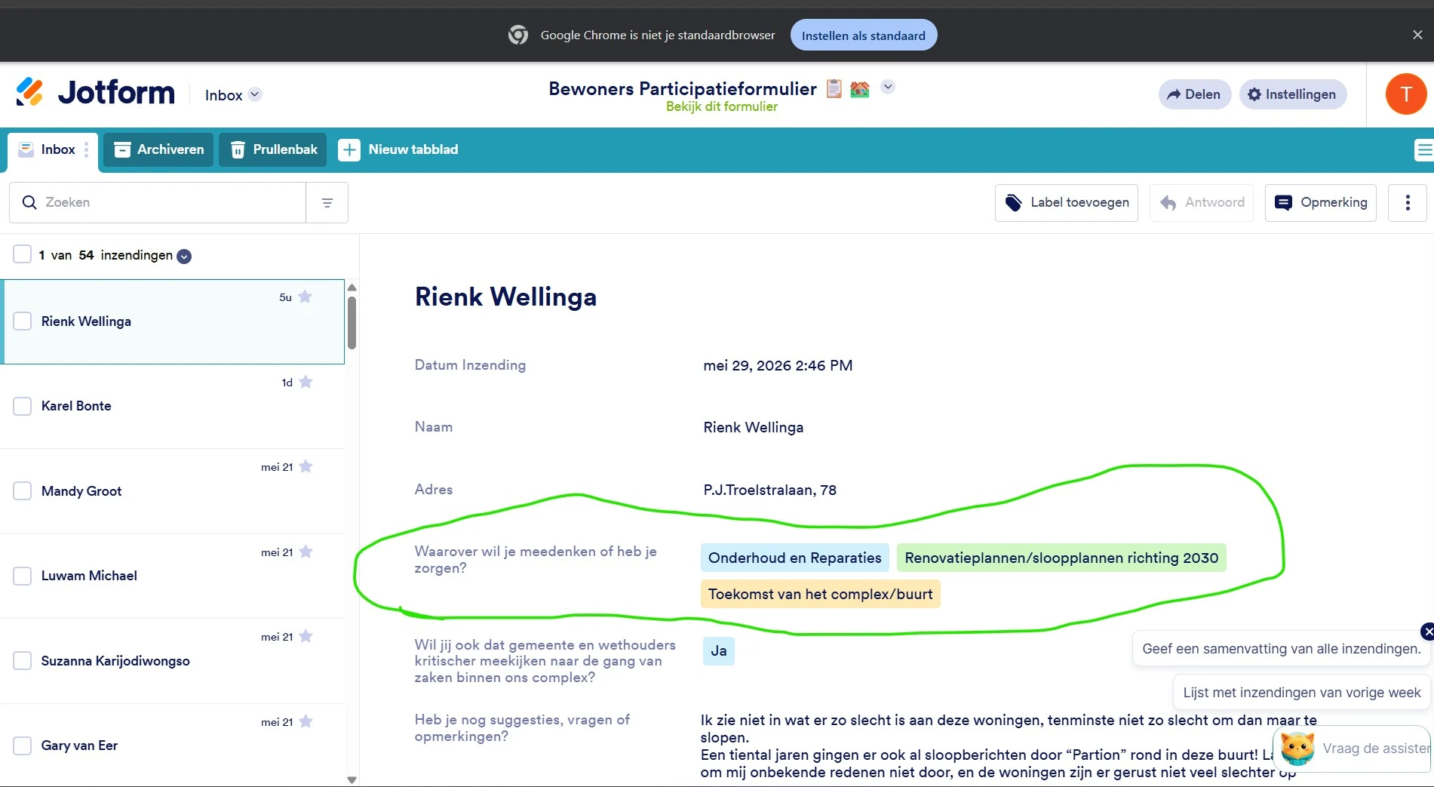
Task: Expand the form title dropdown chevron
Action: point(888,87)
